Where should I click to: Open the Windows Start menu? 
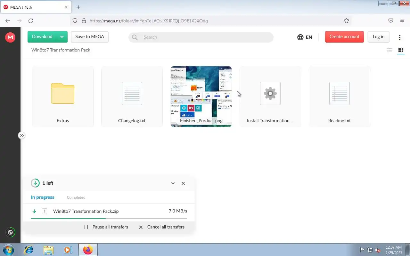point(8,250)
